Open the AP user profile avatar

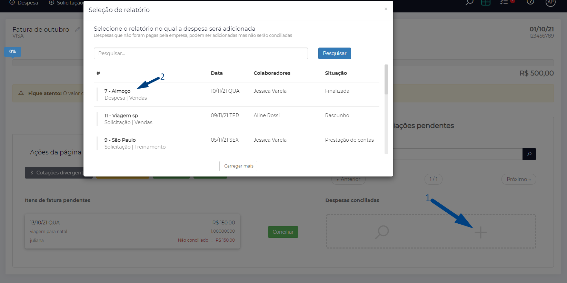(x=550, y=2)
